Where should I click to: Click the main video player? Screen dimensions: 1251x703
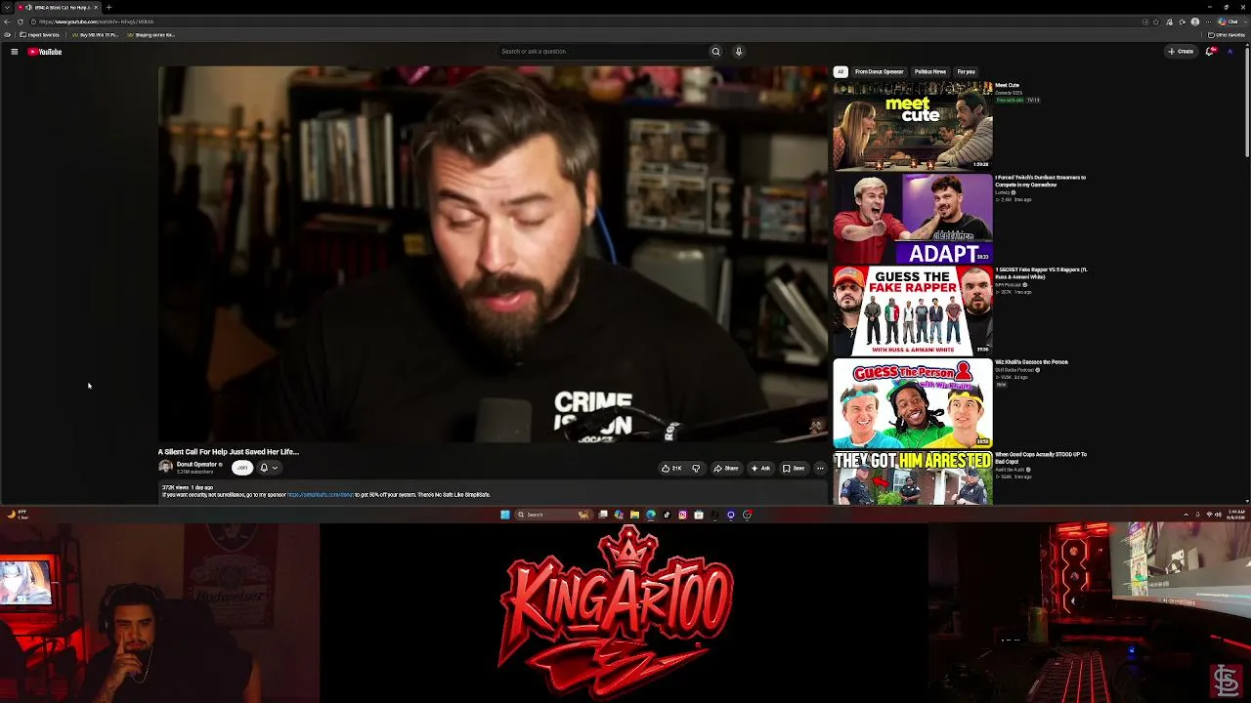(493, 255)
